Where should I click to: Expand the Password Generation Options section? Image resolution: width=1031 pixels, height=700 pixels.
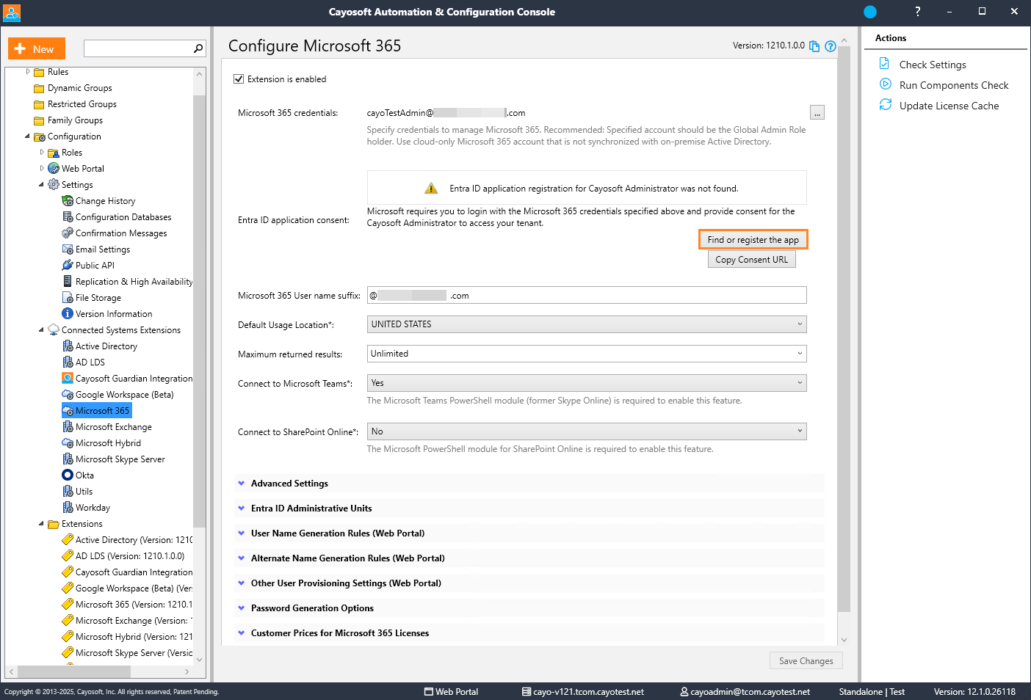click(529, 608)
